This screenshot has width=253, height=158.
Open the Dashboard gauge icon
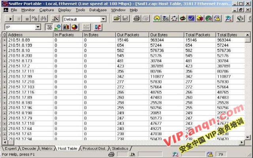point(157,19)
